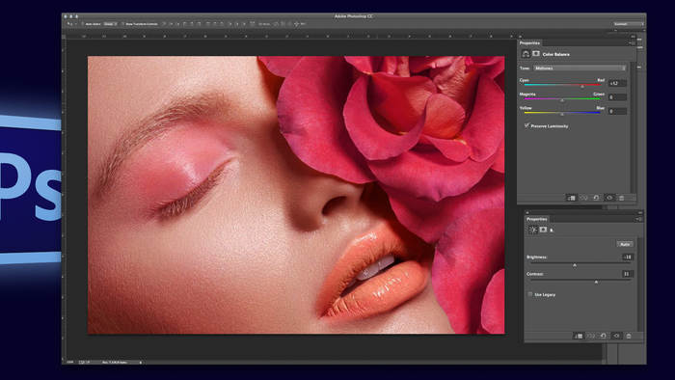Viewport: 675px width, 380px height.
Task: Click the Brightness value input field
Action: coord(627,257)
